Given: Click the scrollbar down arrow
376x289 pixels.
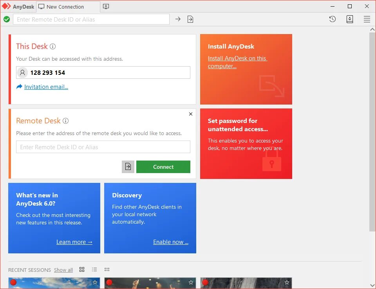Looking at the screenshot, I should (372, 285).
